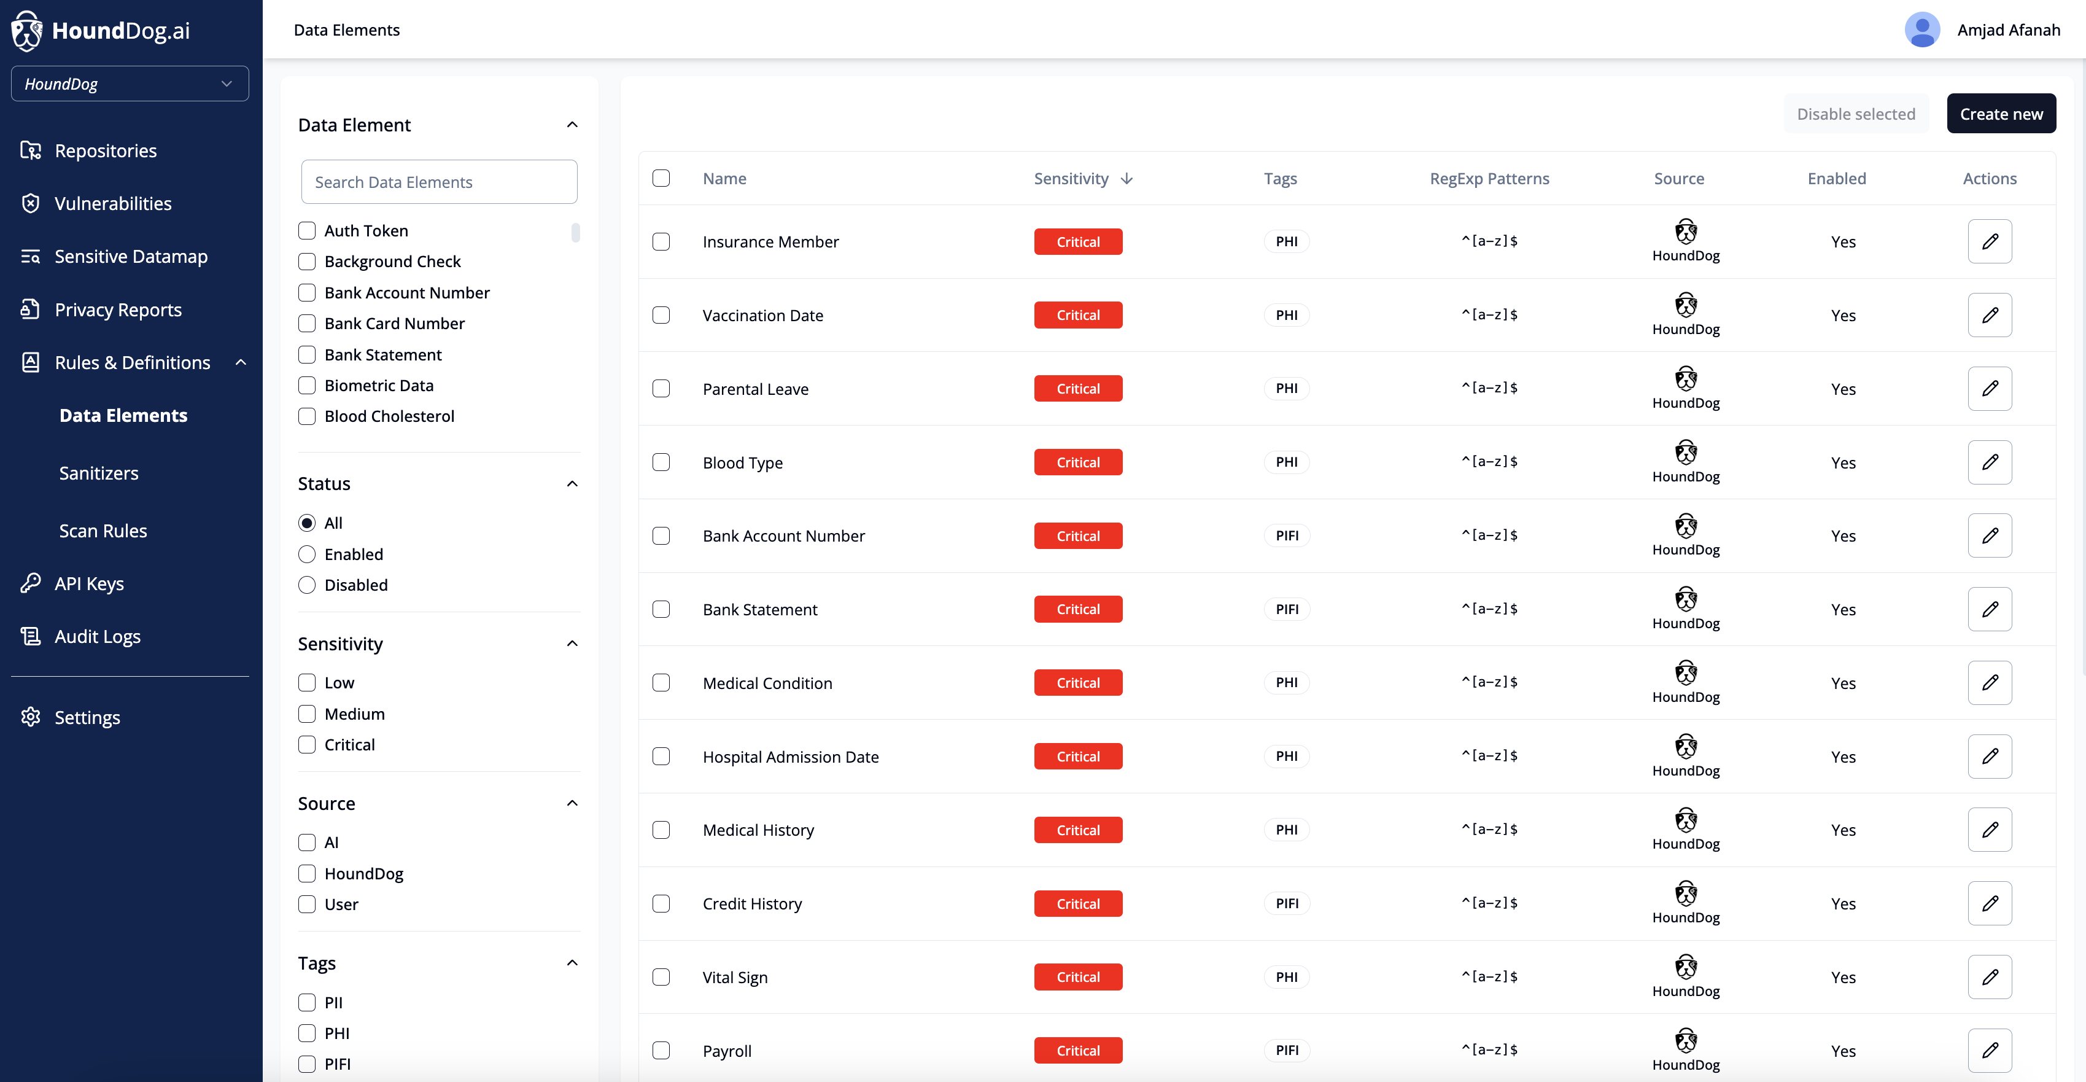Click HoundDog source icon in Insurance Member row
This screenshot has width=2086, height=1082.
click(1686, 232)
